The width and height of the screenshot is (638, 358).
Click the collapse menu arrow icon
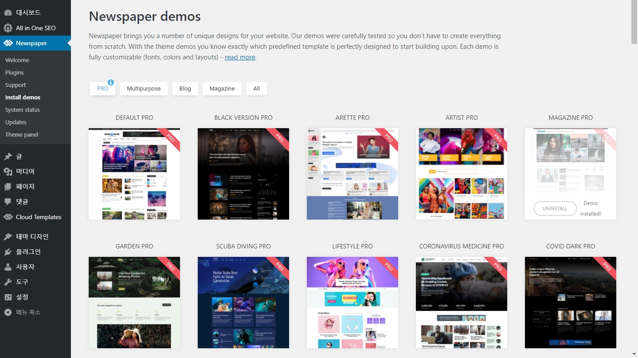click(x=8, y=312)
